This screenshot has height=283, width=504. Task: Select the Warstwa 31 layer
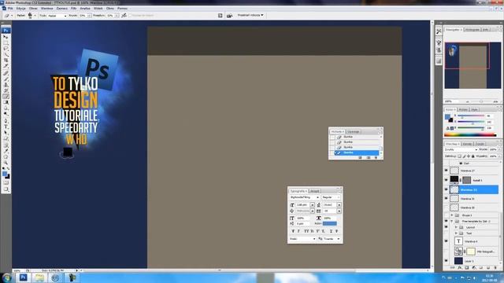click(x=474, y=199)
